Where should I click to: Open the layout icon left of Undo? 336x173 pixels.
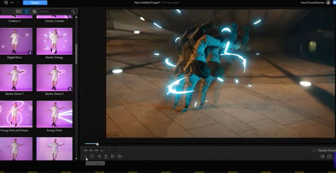click(6, 2)
